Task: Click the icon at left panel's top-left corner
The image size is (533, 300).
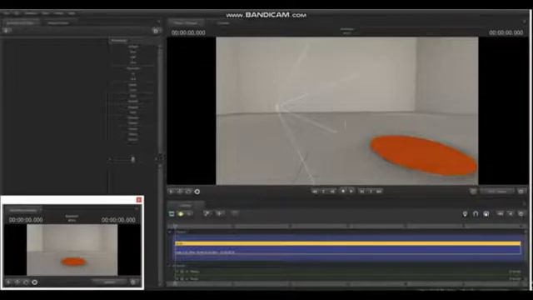Action: pos(7,31)
